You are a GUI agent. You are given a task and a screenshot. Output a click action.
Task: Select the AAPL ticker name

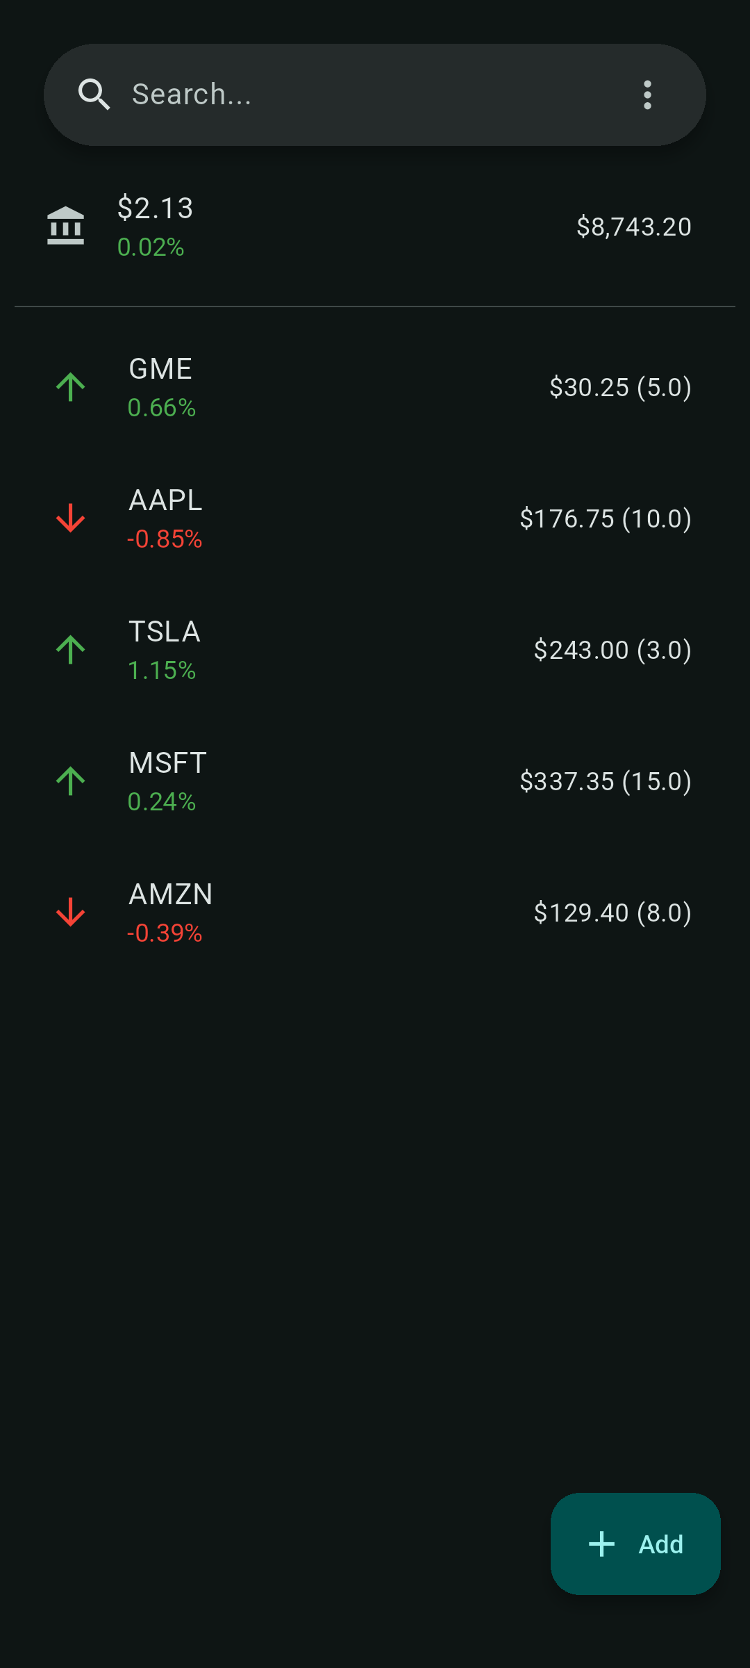point(165,500)
